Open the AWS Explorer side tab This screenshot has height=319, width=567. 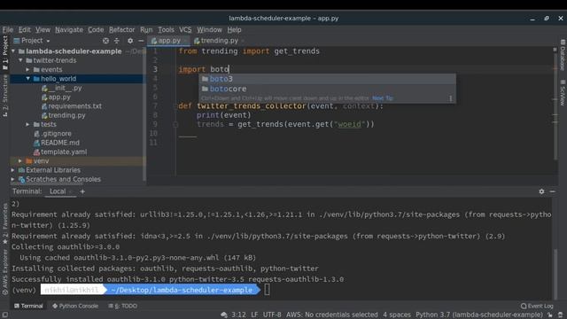pos(4,272)
